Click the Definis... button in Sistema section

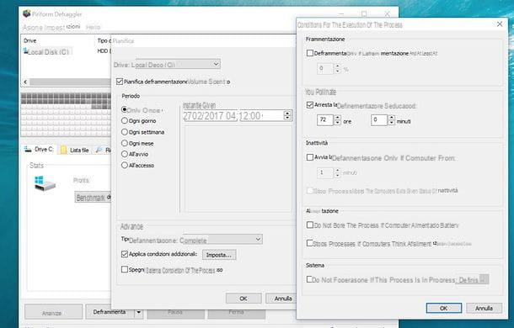pos(473,280)
